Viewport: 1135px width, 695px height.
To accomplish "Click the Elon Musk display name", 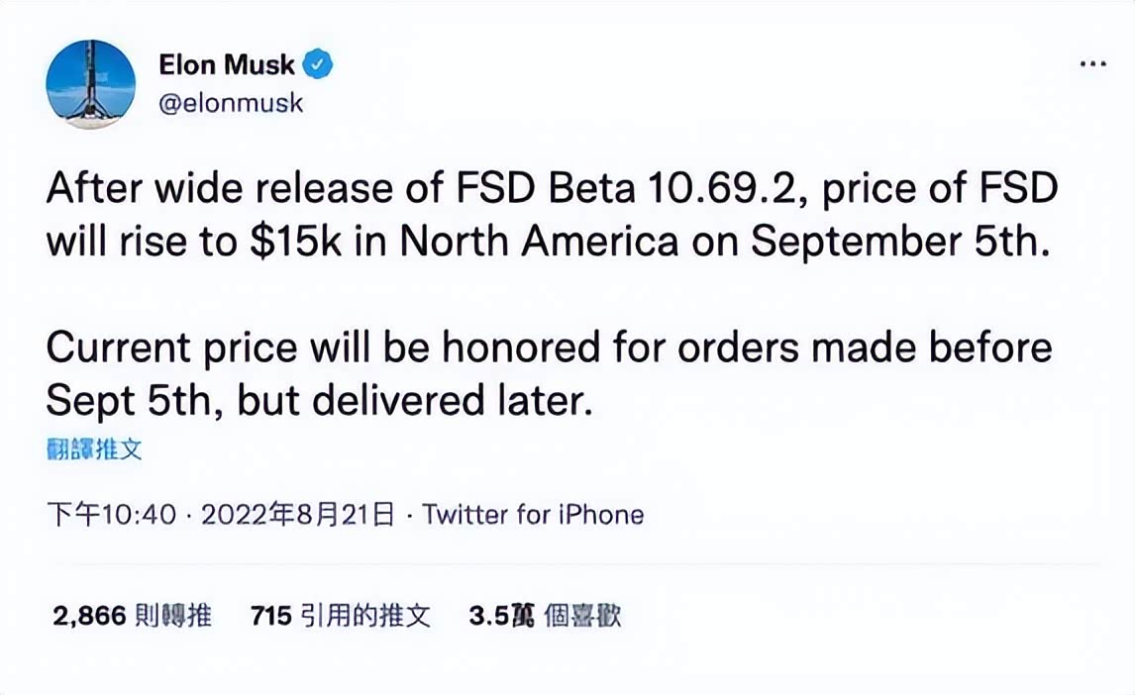I will coord(227,64).
